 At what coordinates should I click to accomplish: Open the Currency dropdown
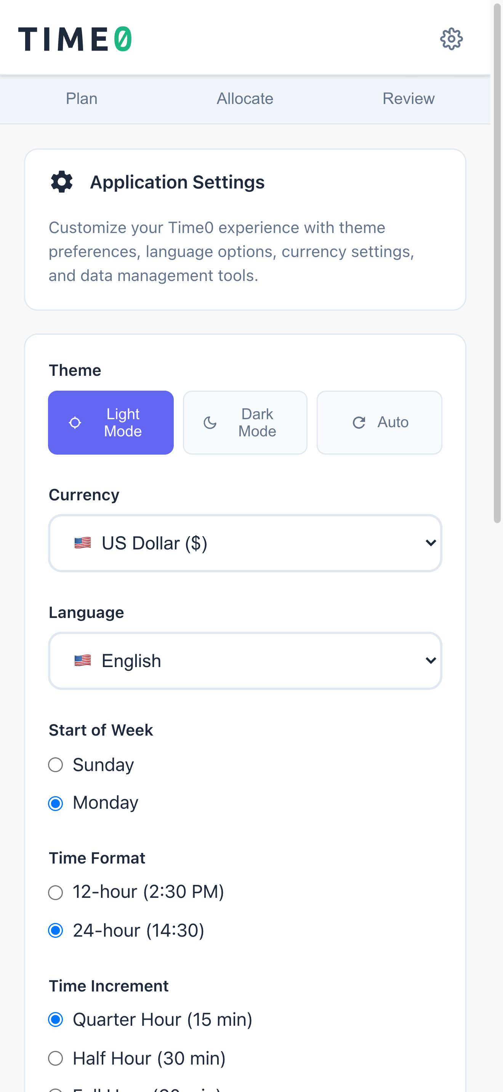[x=245, y=543]
